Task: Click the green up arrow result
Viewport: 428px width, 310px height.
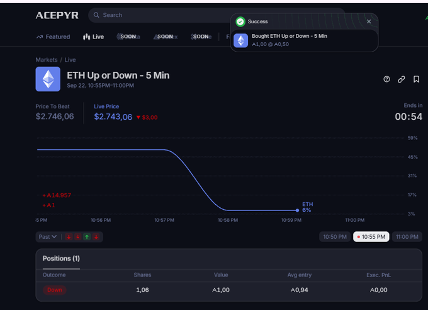Action: (87, 237)
